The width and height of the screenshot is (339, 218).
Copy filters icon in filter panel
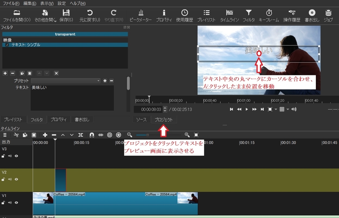coord(22,73)
